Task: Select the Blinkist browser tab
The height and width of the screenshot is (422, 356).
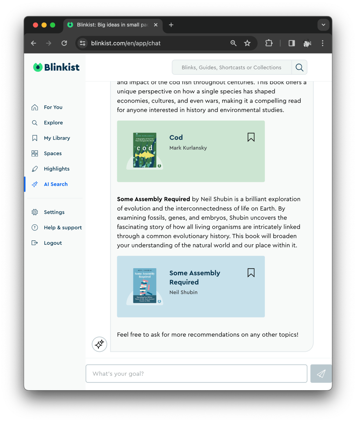Action: pos(113,25)
